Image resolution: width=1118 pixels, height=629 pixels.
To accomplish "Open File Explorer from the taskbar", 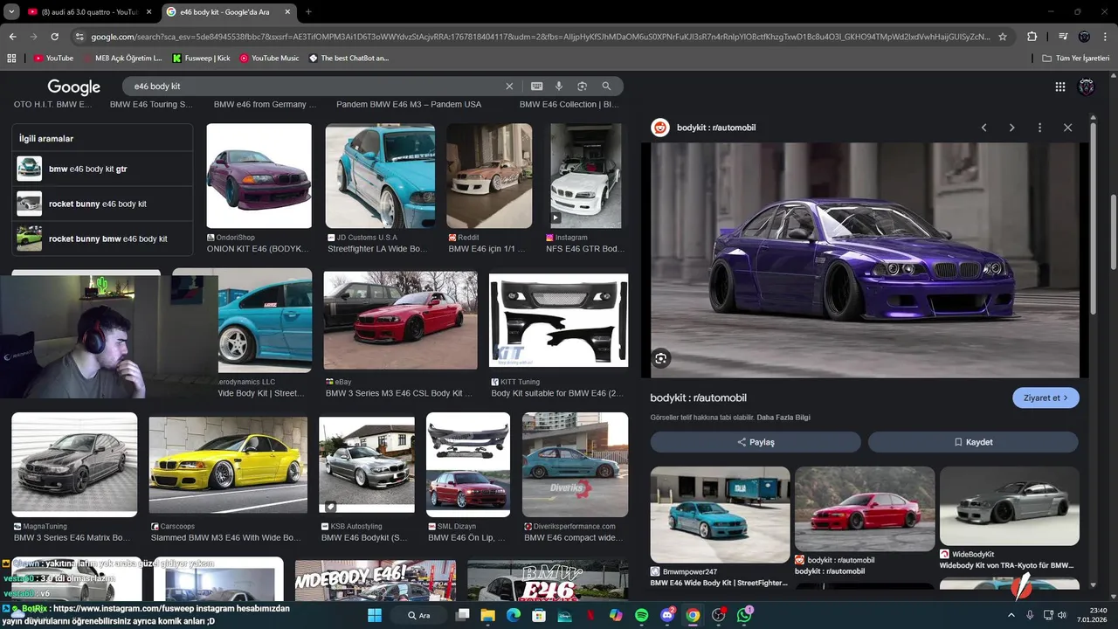I will tap(488, 615).
